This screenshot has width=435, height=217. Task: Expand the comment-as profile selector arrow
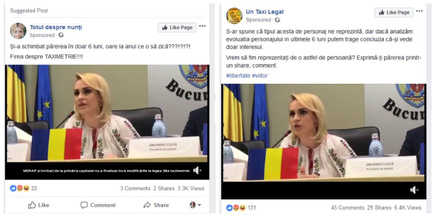pos(195,205)
